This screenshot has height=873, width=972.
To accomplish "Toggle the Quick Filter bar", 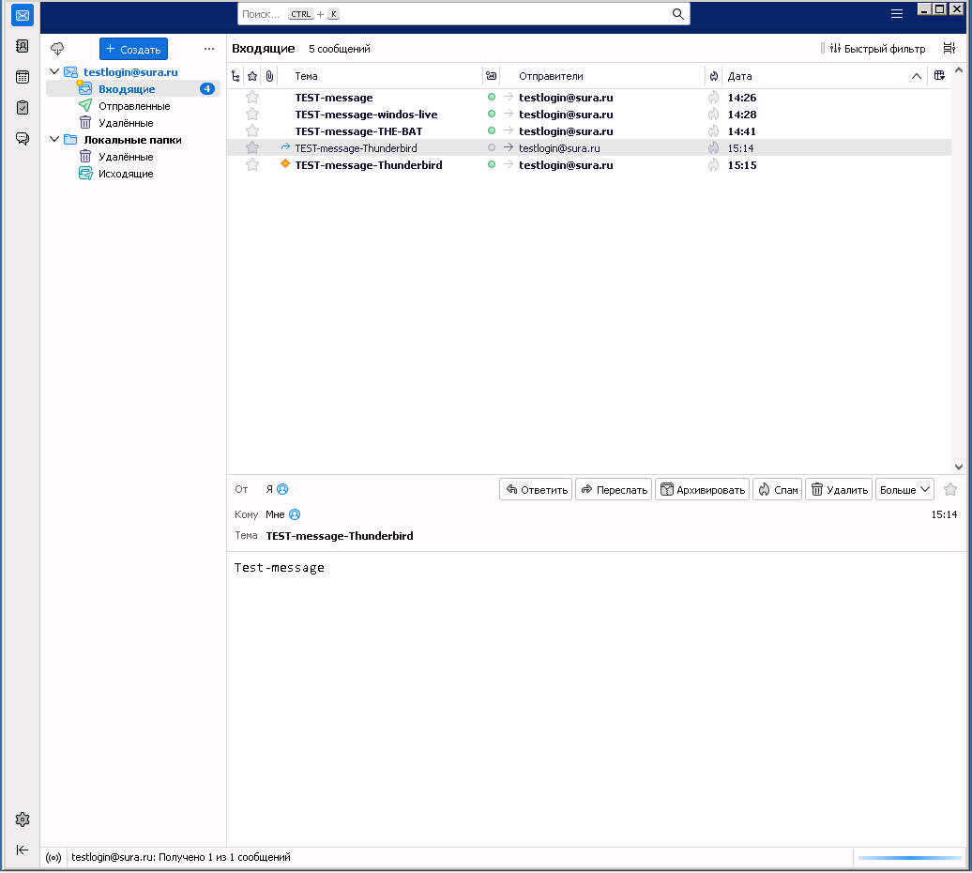I will pos(873,49).
